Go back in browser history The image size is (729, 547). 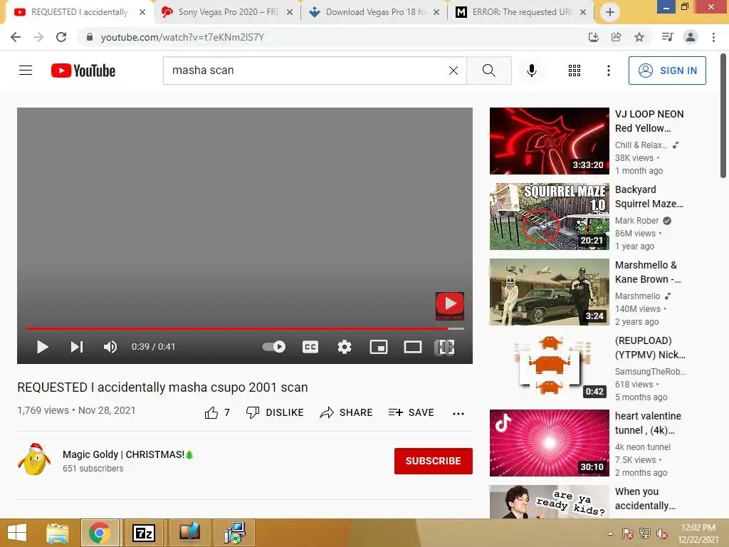(x=16, y=37)
